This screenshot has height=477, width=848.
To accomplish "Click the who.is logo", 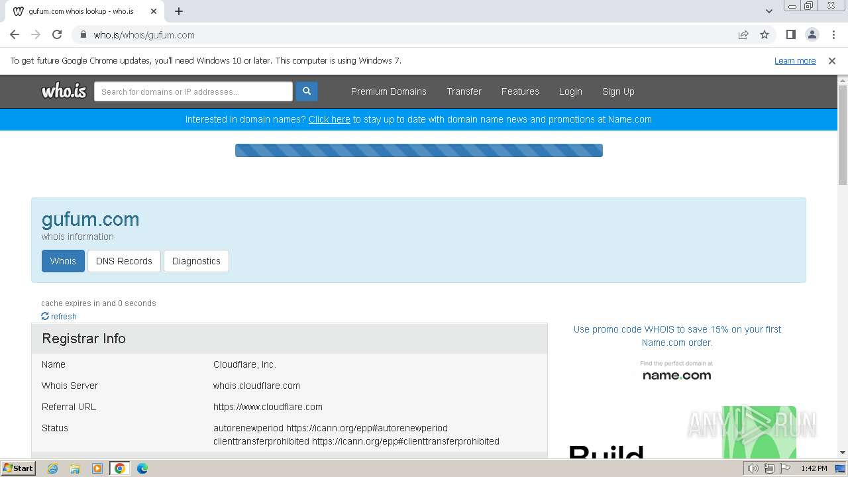I will tap(64, 91).
